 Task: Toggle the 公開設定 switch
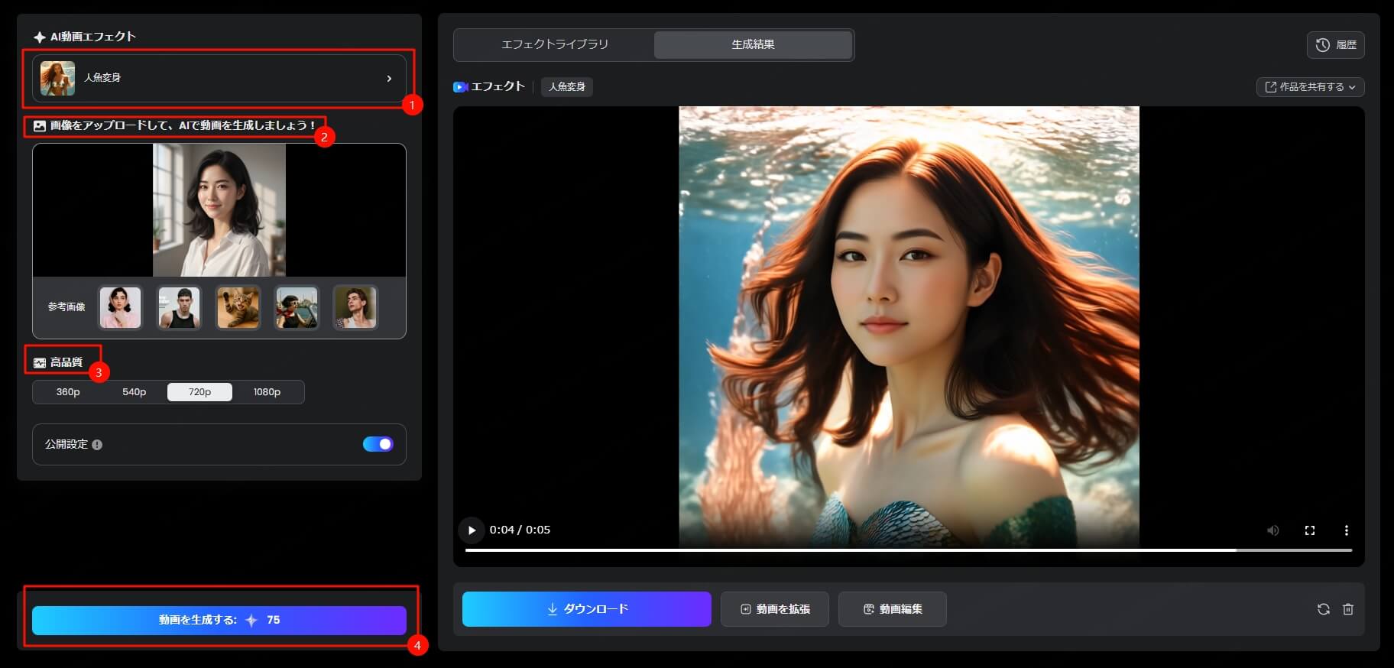pyautogui.click(x=378, y=444)
